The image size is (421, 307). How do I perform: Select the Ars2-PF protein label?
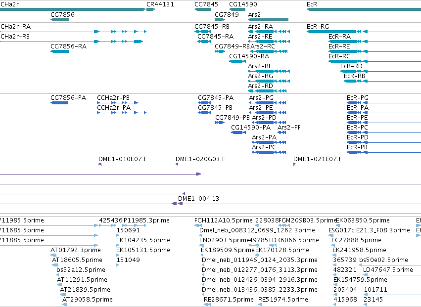pyautogui.click(x=289, y=128)
